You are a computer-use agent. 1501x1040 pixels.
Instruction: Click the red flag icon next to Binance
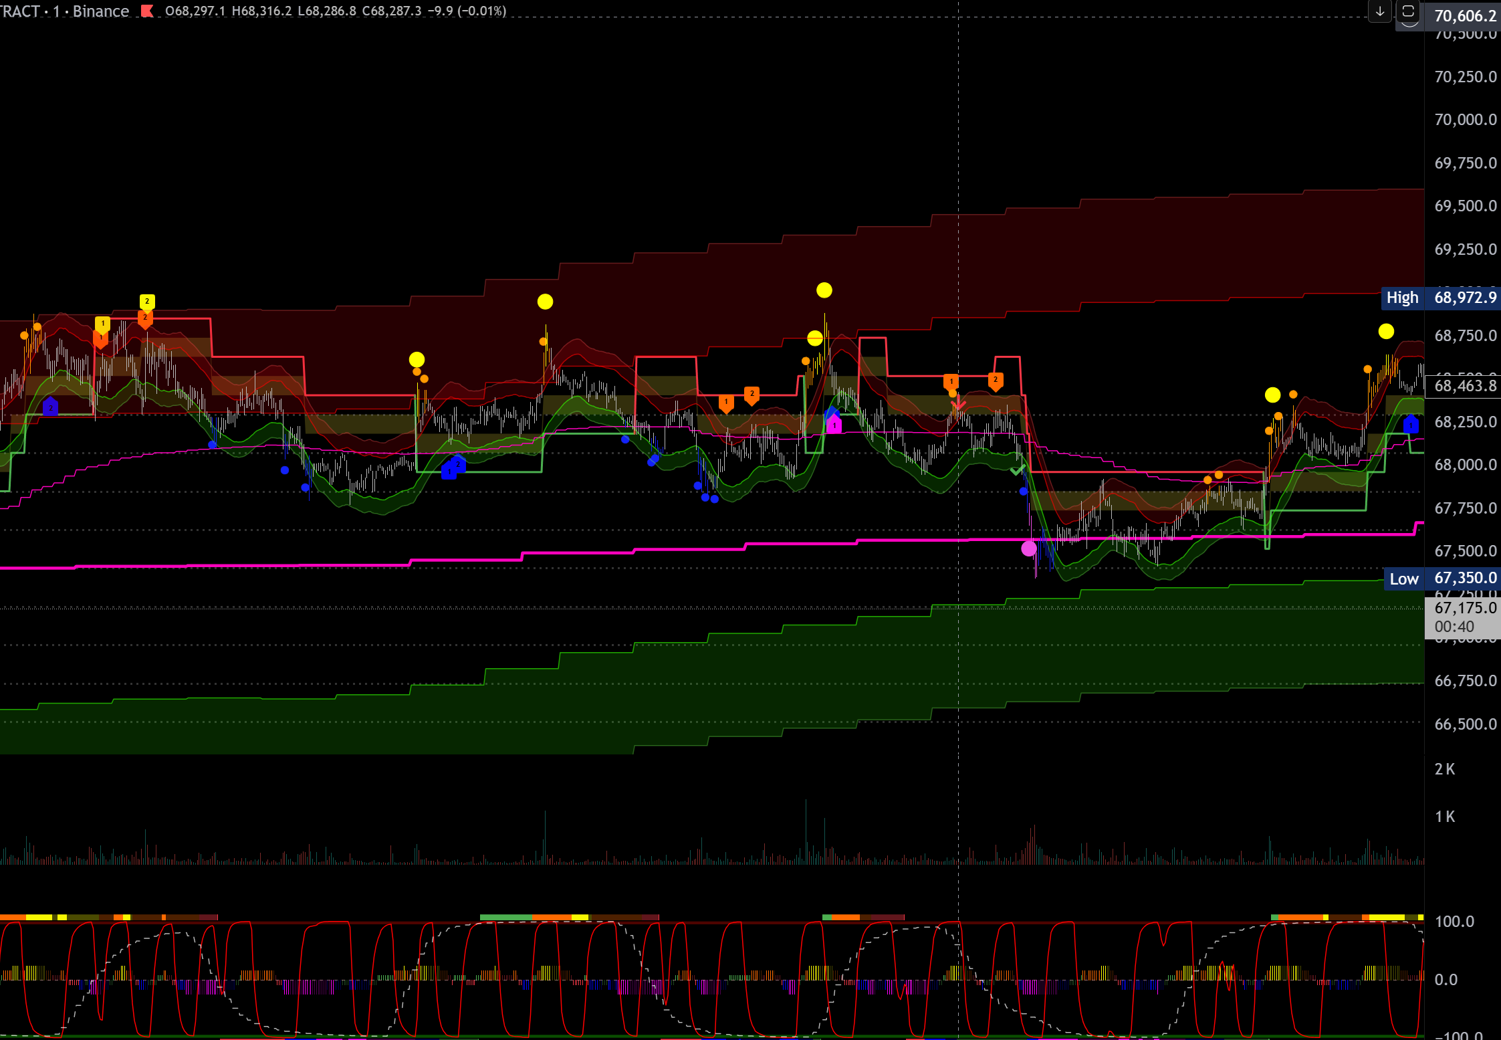pyautogui.click(x=147, y=11)
